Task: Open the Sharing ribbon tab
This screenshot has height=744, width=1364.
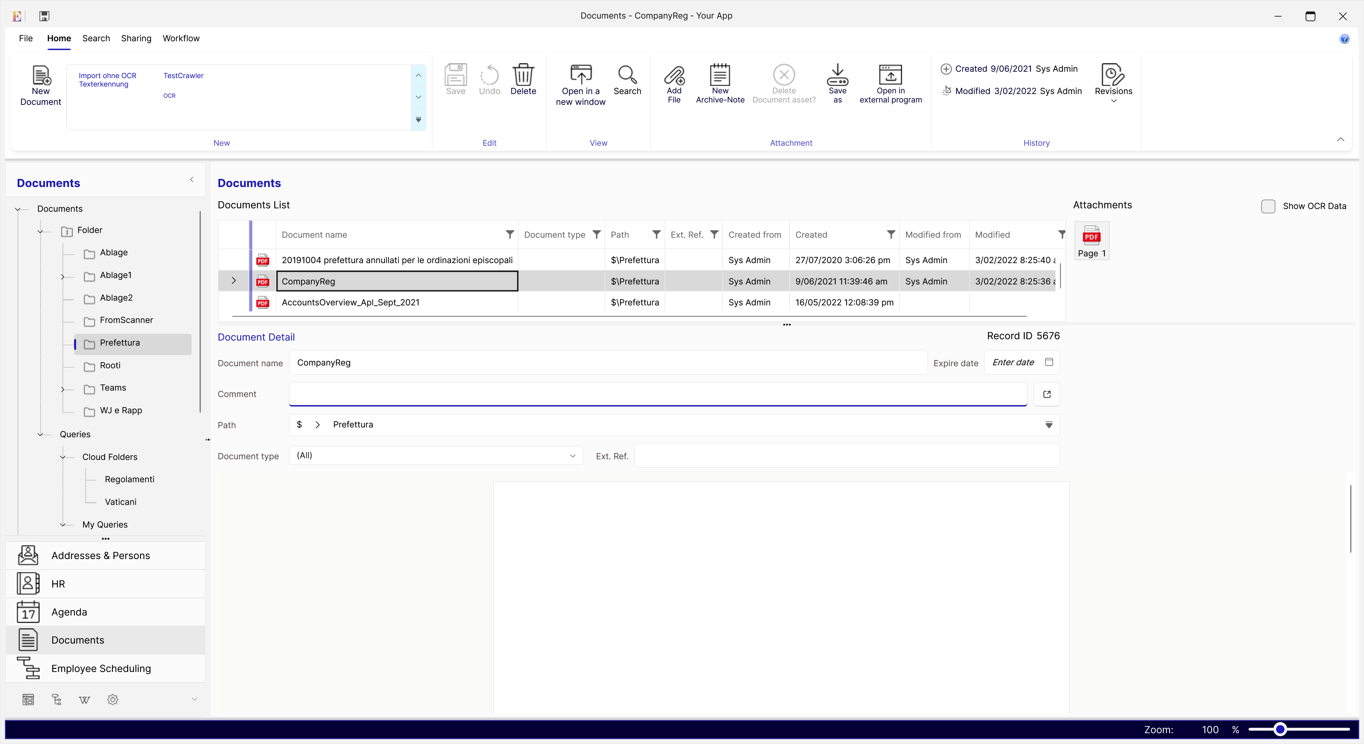Action: coord(136,38)
